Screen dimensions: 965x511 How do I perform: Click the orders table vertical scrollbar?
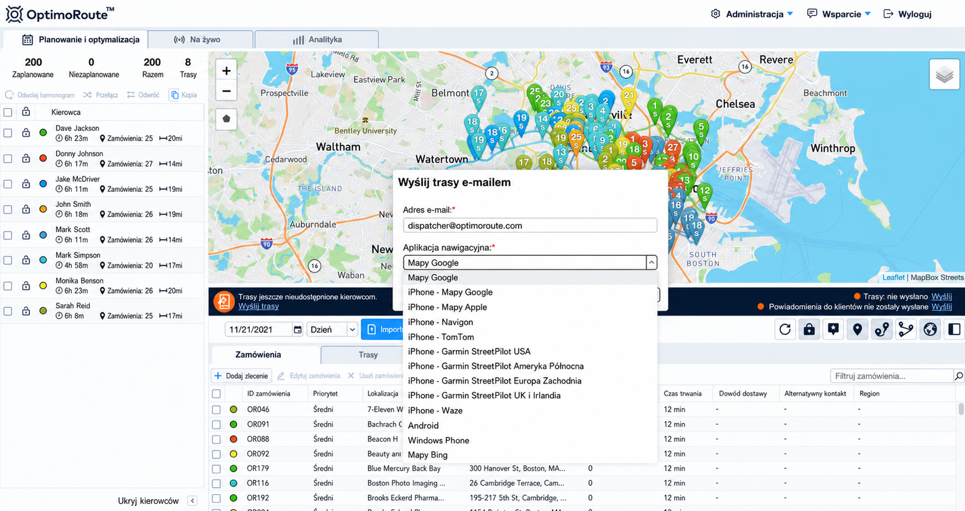[x=961, y=409]
